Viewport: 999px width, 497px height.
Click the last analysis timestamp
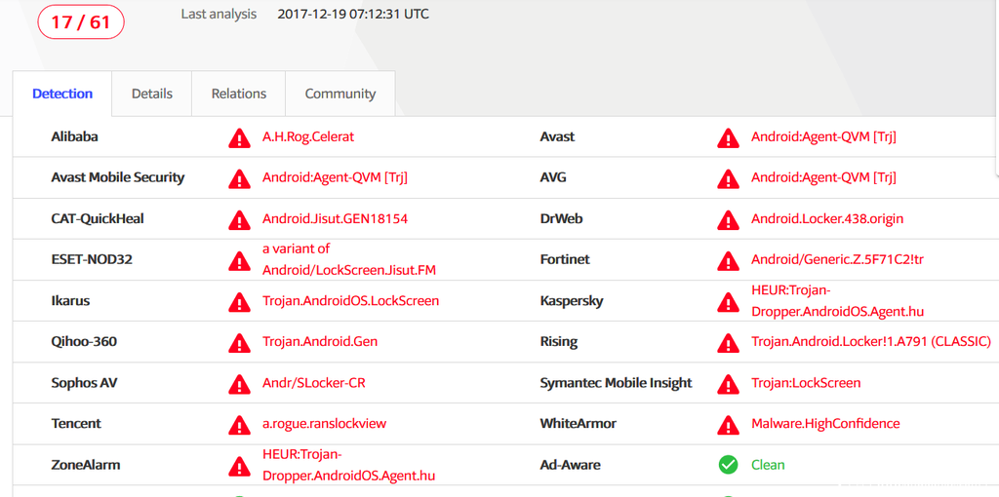point(353,15)
